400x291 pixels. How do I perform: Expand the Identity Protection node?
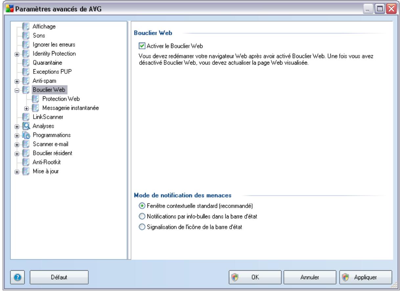(x=16, y=54)
